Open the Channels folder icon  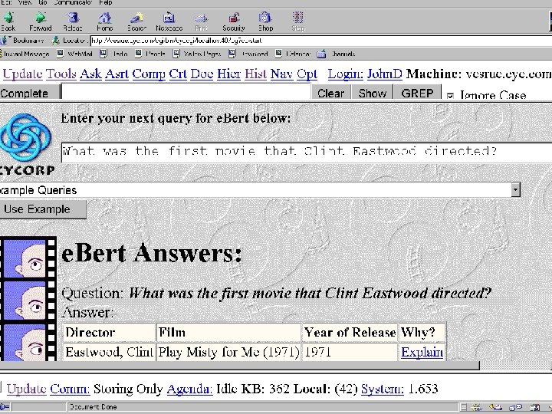321,54
